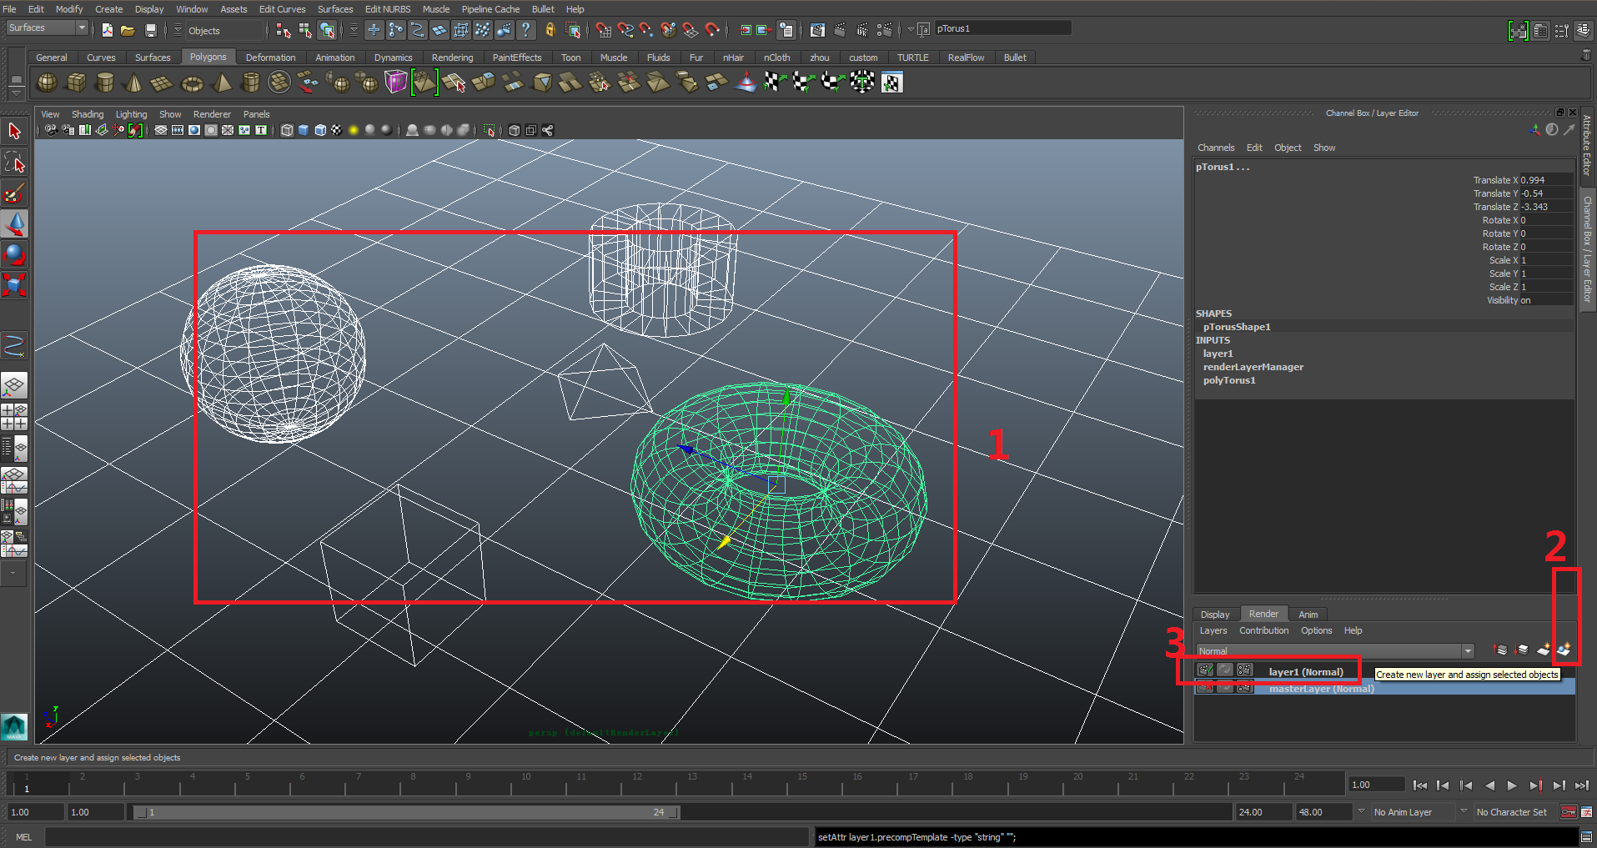Click the create new empty layer icon

coord(1543,650)
